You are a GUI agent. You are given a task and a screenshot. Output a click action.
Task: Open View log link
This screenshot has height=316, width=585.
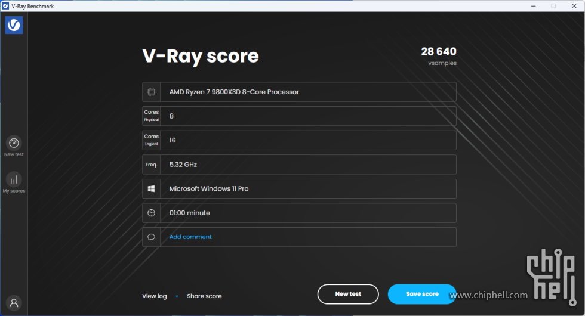154,296
